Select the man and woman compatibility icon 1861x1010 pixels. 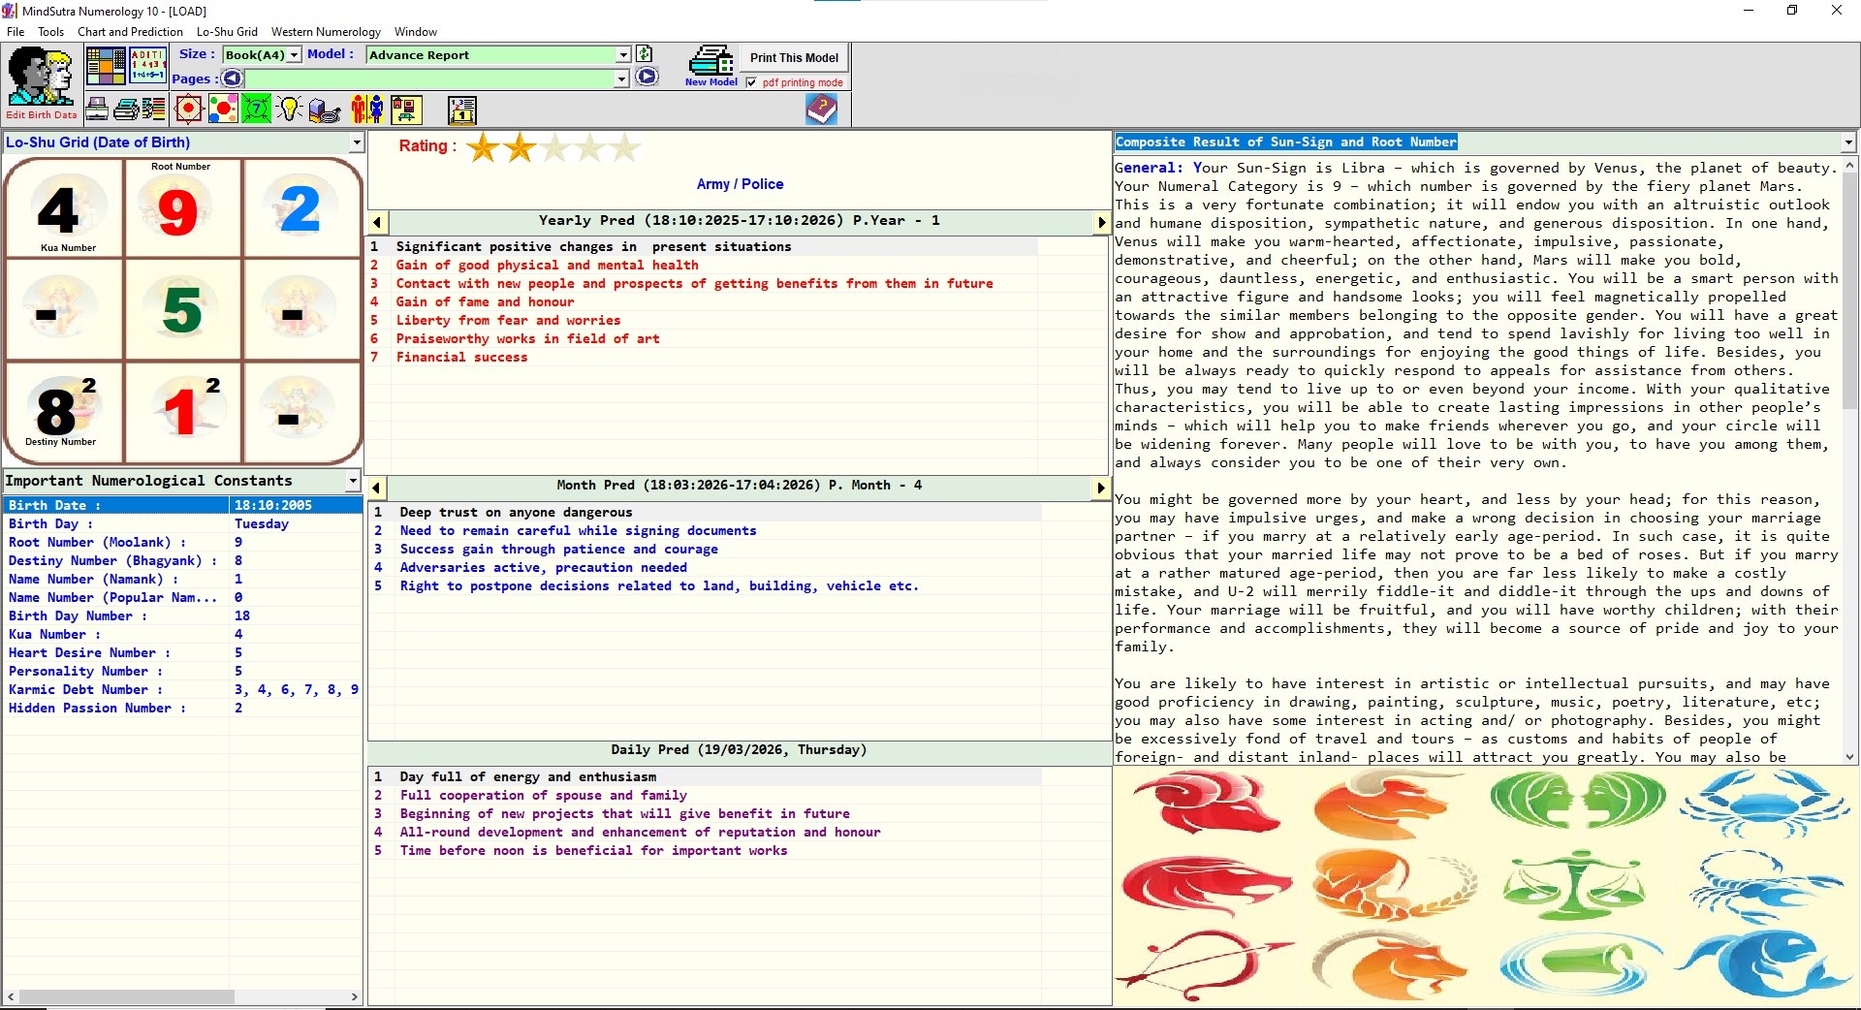point(367,110)
